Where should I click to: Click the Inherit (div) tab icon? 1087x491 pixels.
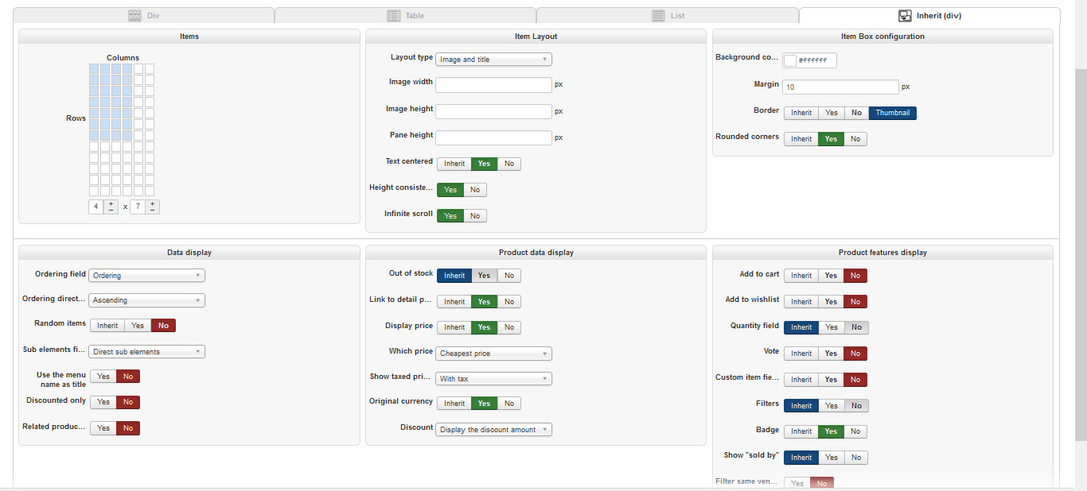905,16
